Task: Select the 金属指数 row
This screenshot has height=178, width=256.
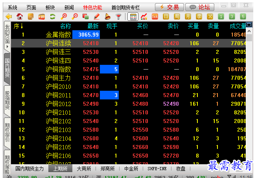Action: [x=128, y=35]
